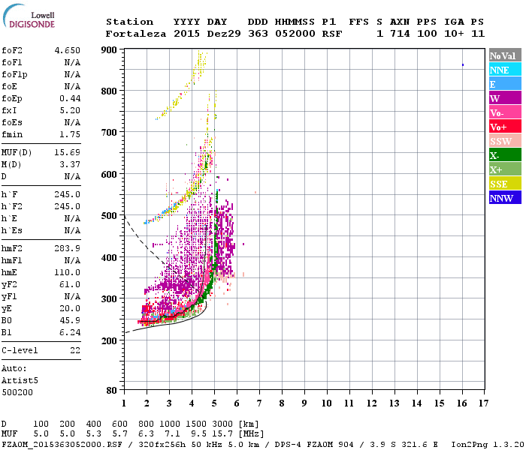Click the 900 label on height axis
Image resolution: width=526 pixels, height=450 pixels.
[109, 50]
